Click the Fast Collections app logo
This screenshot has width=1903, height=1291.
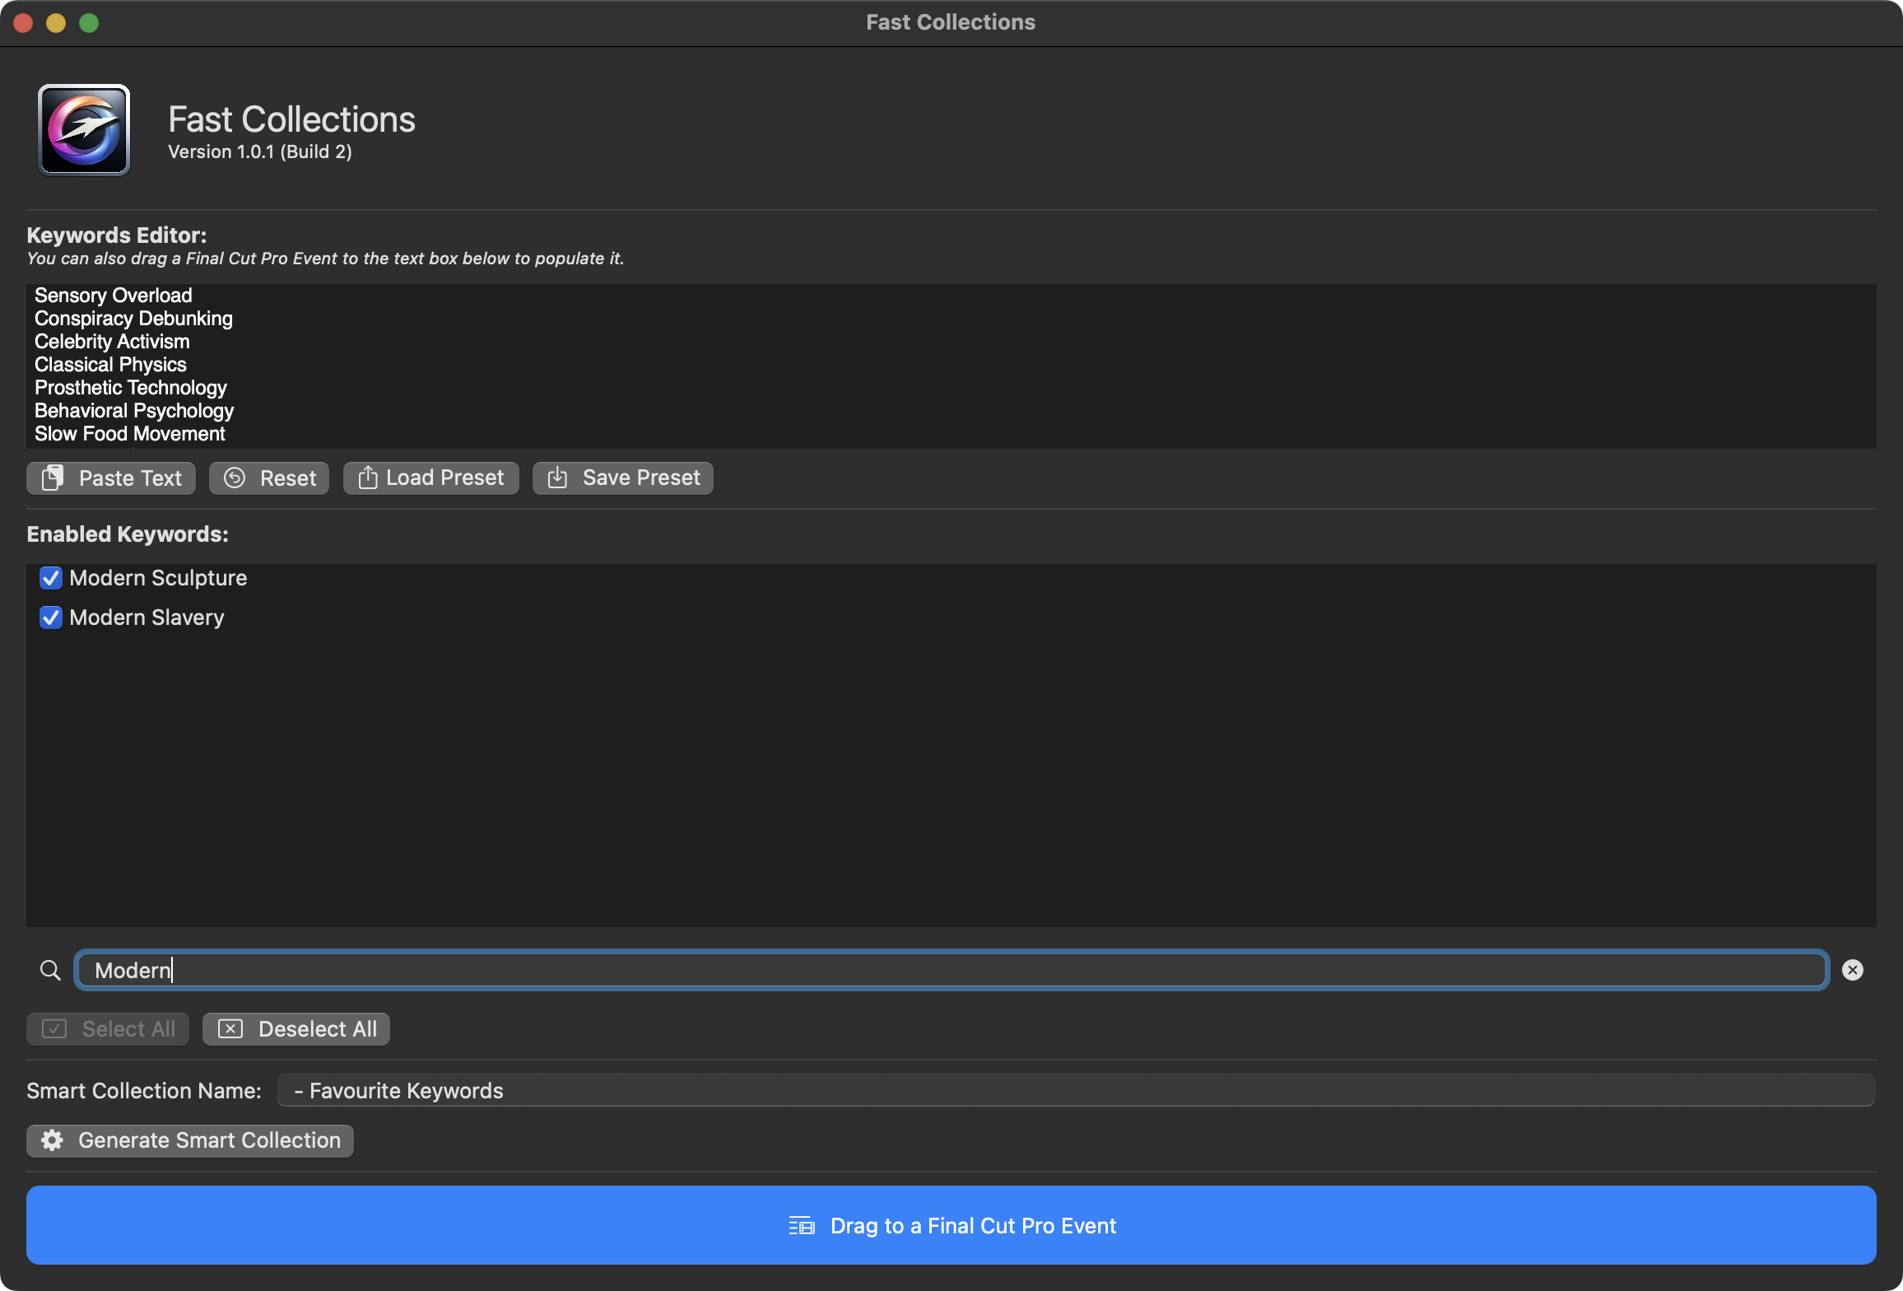click(x=84, y=130)
